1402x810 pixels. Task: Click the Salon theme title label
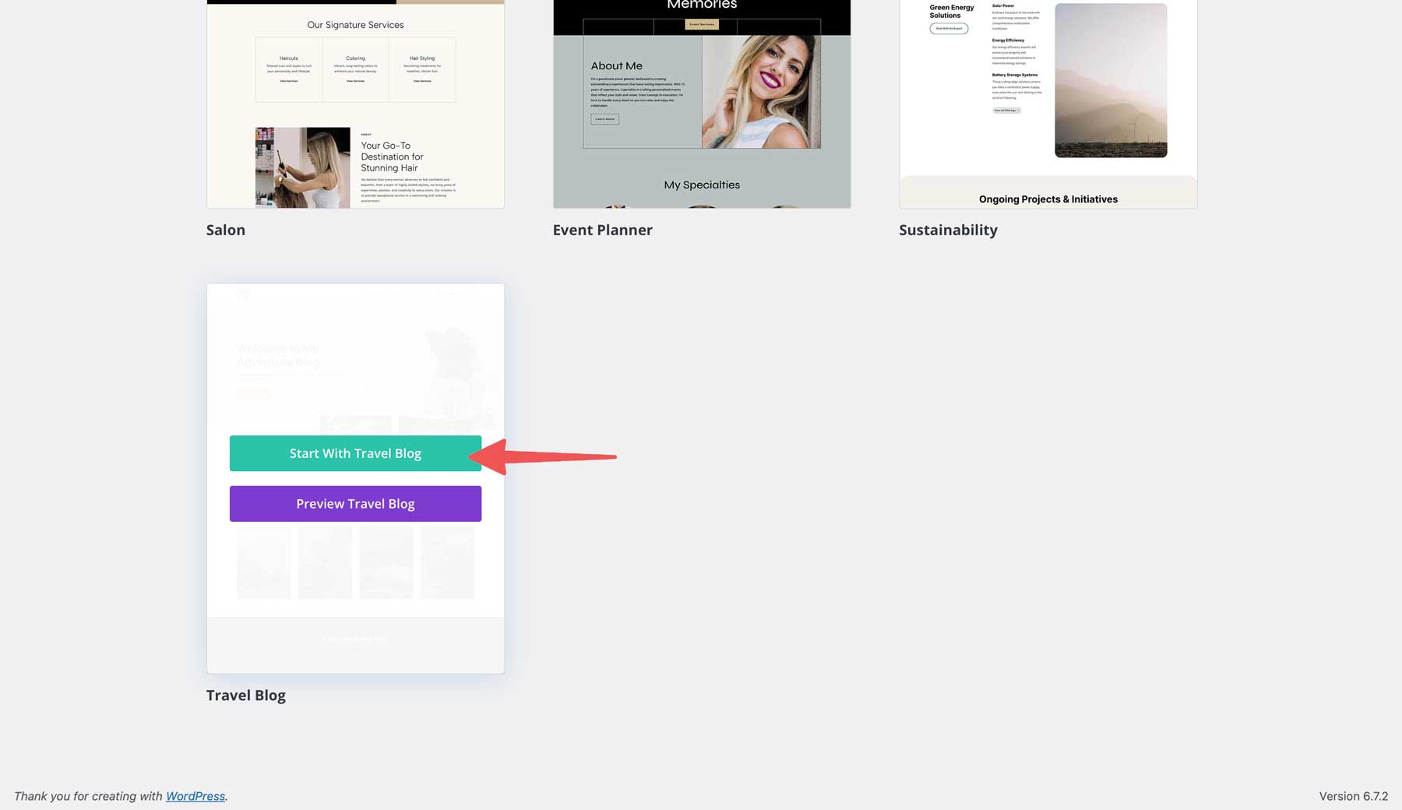[226, 230]
